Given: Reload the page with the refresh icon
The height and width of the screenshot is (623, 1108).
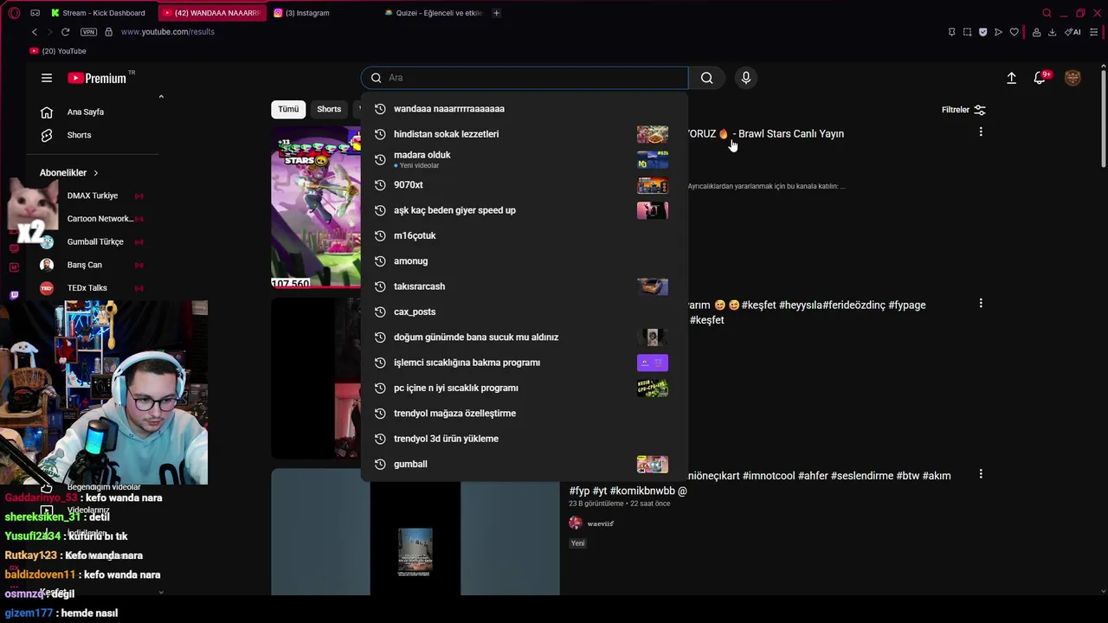Looking at the screenshot, I should click(x=65, y=32).
